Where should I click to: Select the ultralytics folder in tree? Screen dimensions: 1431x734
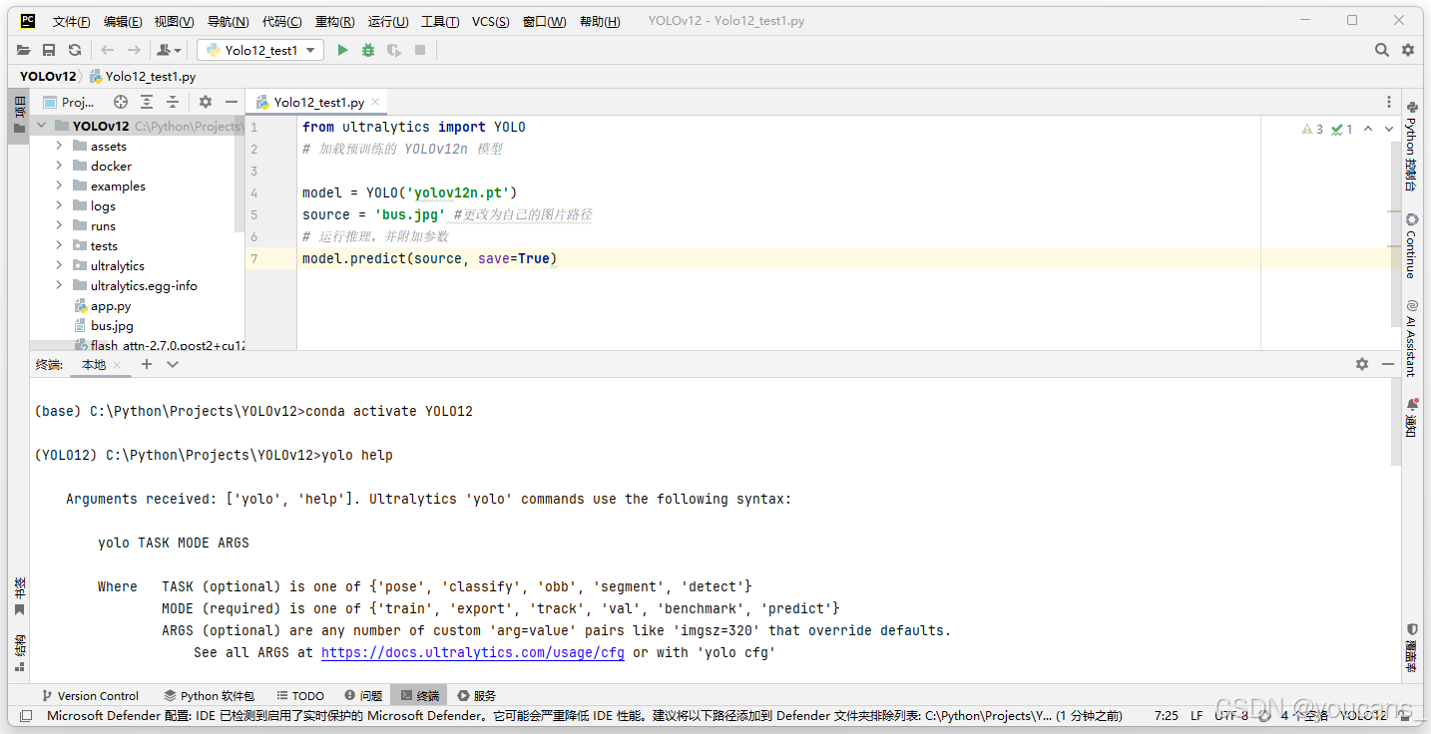tap(117, 266)
